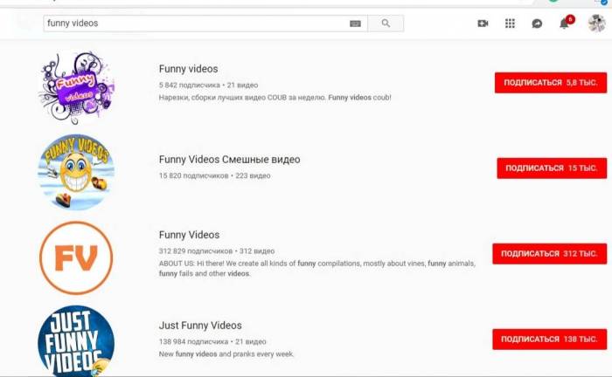Open the 'Just Funny Videos' channel title
The height and width of the screenshot is (377, 612).
(200, 326)
